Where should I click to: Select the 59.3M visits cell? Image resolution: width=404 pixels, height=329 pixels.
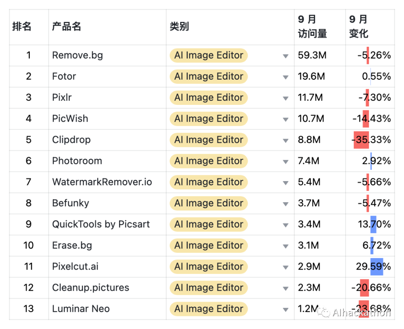tap(312, 55)
